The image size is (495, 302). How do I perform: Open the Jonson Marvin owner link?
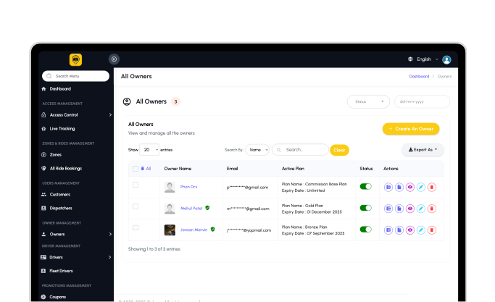tap(194, 230)
